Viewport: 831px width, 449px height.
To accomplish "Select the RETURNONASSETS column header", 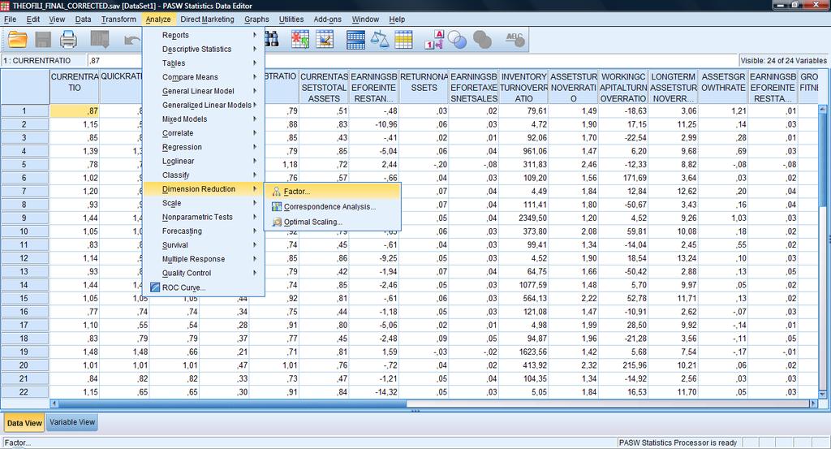I will tap(424, 88).
